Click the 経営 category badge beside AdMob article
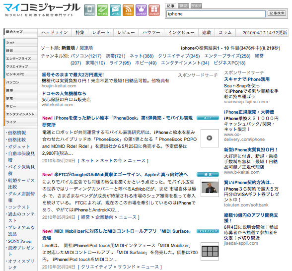 208,174
